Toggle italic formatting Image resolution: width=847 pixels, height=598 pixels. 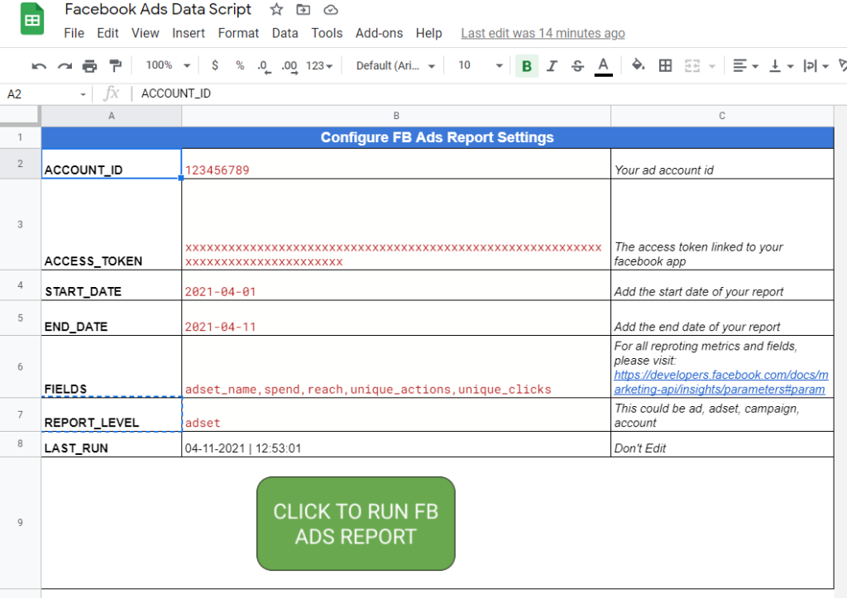click(552, 66)
